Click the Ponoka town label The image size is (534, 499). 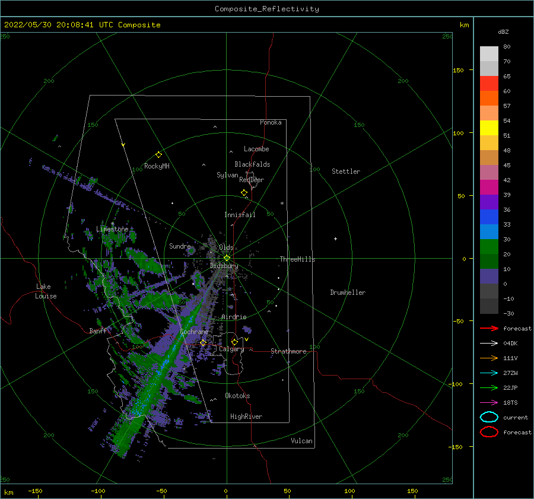(x=271, y=122)
